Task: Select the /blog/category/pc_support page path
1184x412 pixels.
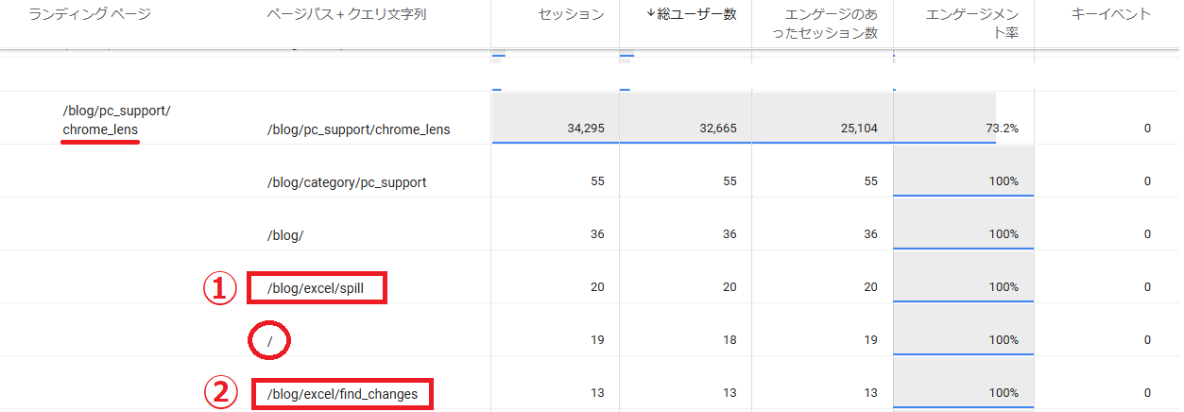Action: click(347, 181)
